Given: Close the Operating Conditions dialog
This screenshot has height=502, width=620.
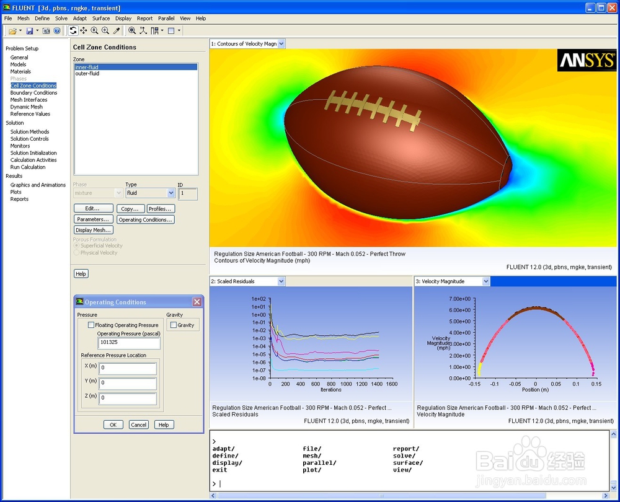Looking at the screenshot, I should pos(197,302).
